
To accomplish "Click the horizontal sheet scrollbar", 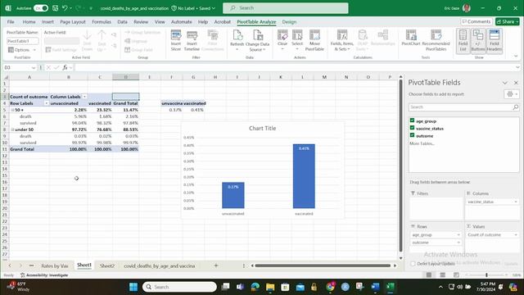I will coord(323,265).
